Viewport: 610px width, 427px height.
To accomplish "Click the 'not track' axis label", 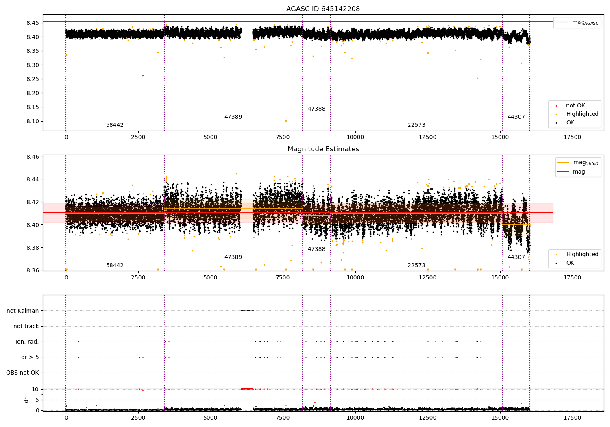I will coord(26,326).
